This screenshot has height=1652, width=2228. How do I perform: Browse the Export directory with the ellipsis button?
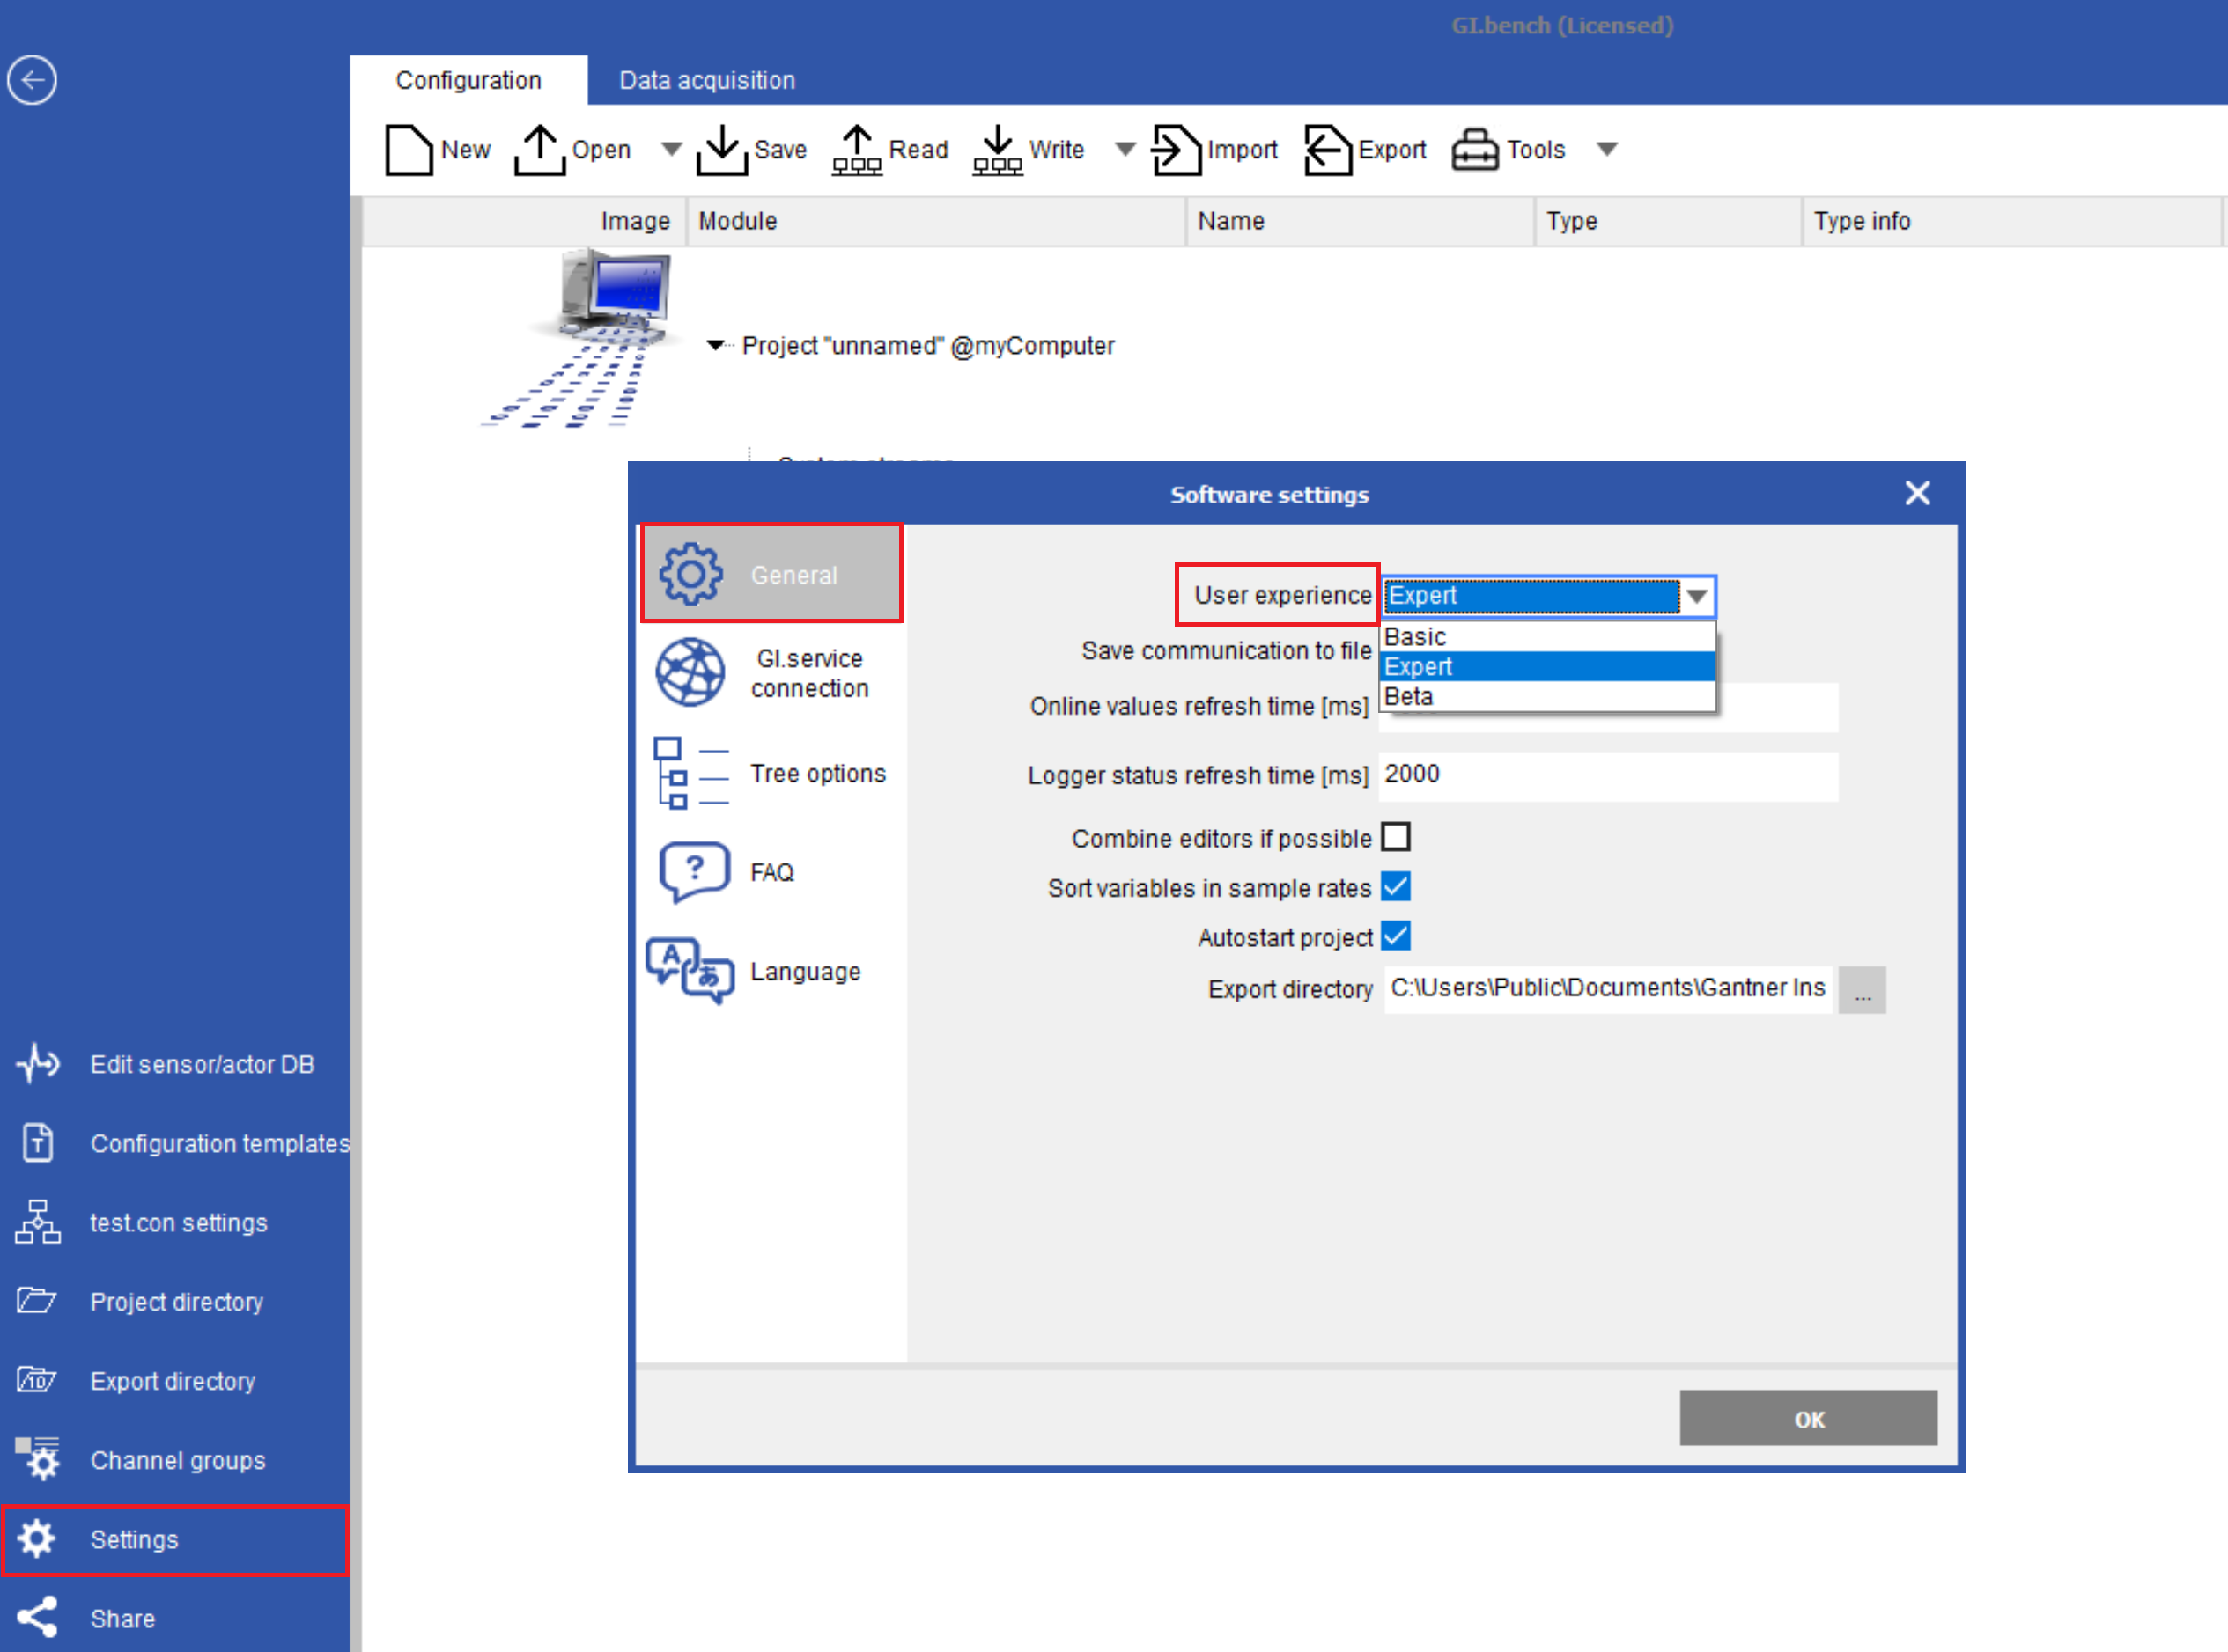(1862, 989)
